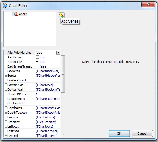Enable the BackImageTransp checkbox

coord(37,66)
